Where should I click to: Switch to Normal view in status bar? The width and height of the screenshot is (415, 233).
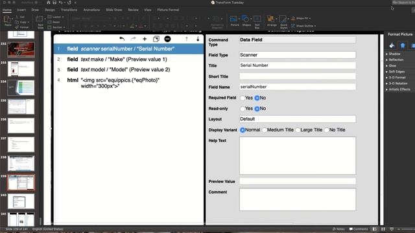tap(375, 229)
